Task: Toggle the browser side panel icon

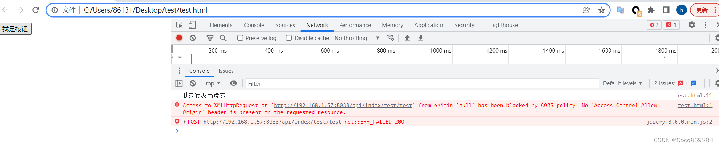Action: (666, 10)
